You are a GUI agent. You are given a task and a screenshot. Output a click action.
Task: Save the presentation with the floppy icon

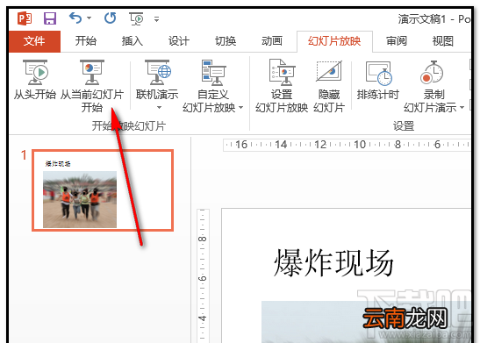point(50,18)
